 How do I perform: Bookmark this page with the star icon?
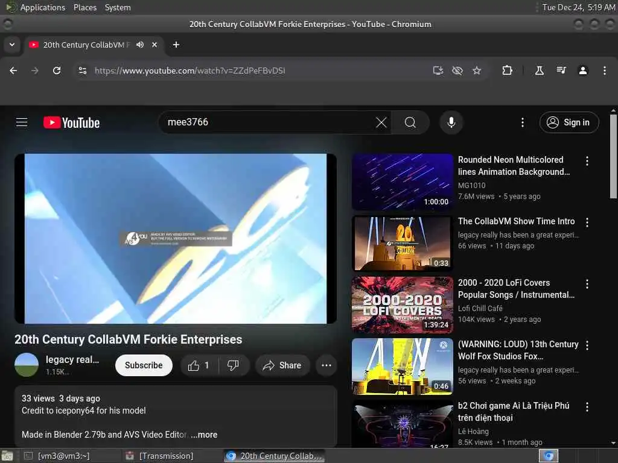(477, 71)
